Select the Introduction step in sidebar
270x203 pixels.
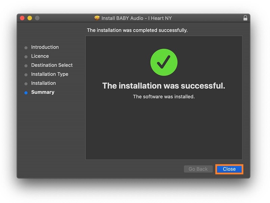coord(45,47)
